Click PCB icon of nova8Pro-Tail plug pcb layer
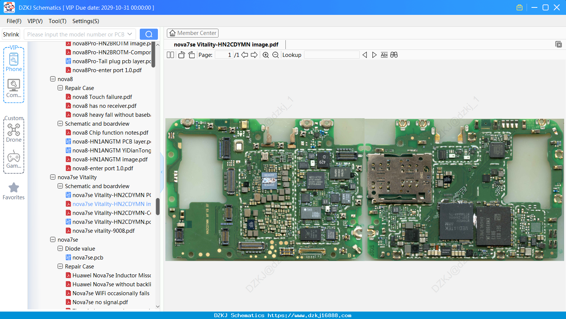Viewport: 566px width, 319px height. pos(68,61)
